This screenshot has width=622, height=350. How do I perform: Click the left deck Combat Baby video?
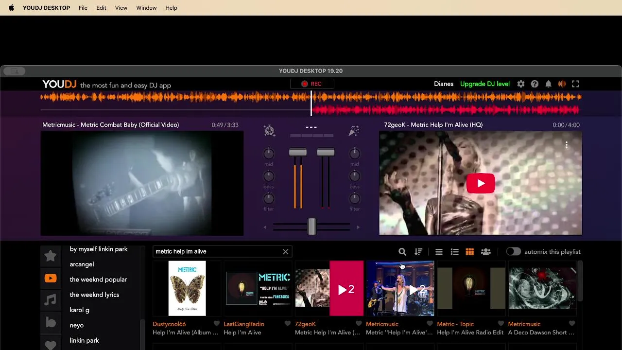[x=142, y=183]
